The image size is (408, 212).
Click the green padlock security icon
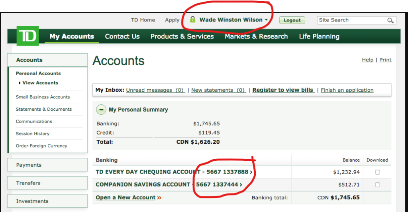coord(193,20)
